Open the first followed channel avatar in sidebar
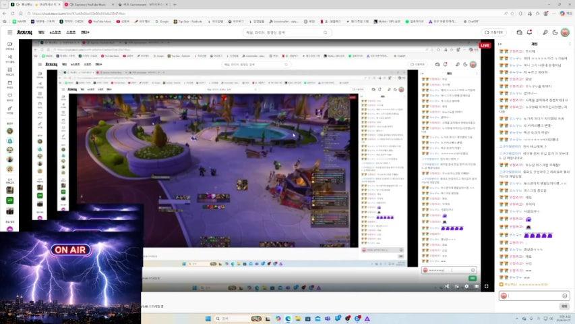The height and width of the screenshot is (324, 575). (x=10, y=131)
